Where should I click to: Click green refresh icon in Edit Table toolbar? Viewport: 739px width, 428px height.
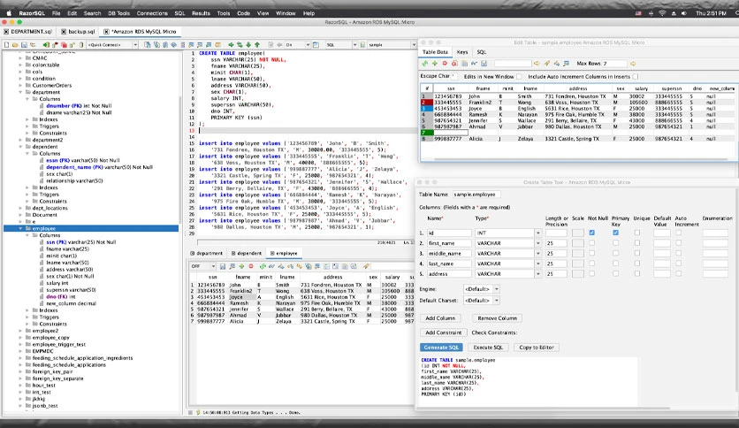(424, 63)
